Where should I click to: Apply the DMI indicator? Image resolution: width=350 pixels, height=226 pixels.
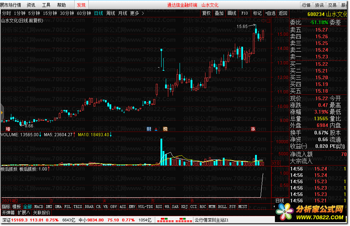(49, 207)
